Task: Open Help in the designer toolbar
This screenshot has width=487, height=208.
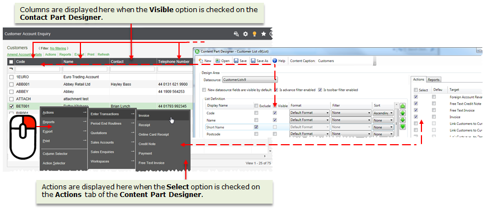Action: [279, 61]
